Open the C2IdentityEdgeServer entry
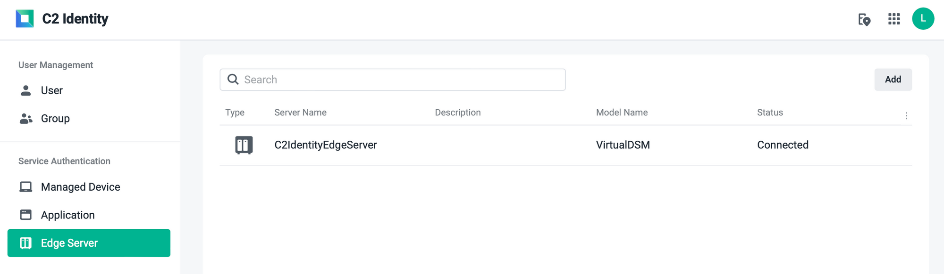This screenshot has height=274, width=944. (325, 145)
